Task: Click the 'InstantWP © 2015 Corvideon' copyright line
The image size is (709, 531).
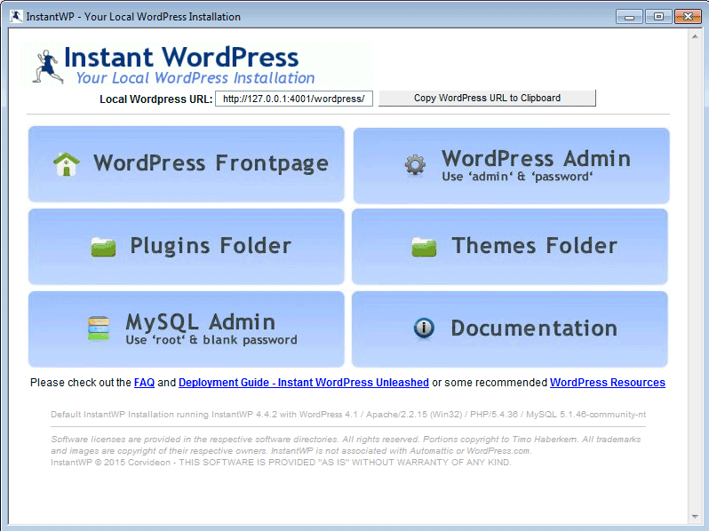Action: 281,463
